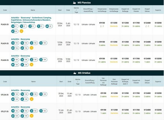Click the mountain icon in OTL27-25 row
Screen dimensions: 164x120
pyautogui.click(x=13, y=116)
